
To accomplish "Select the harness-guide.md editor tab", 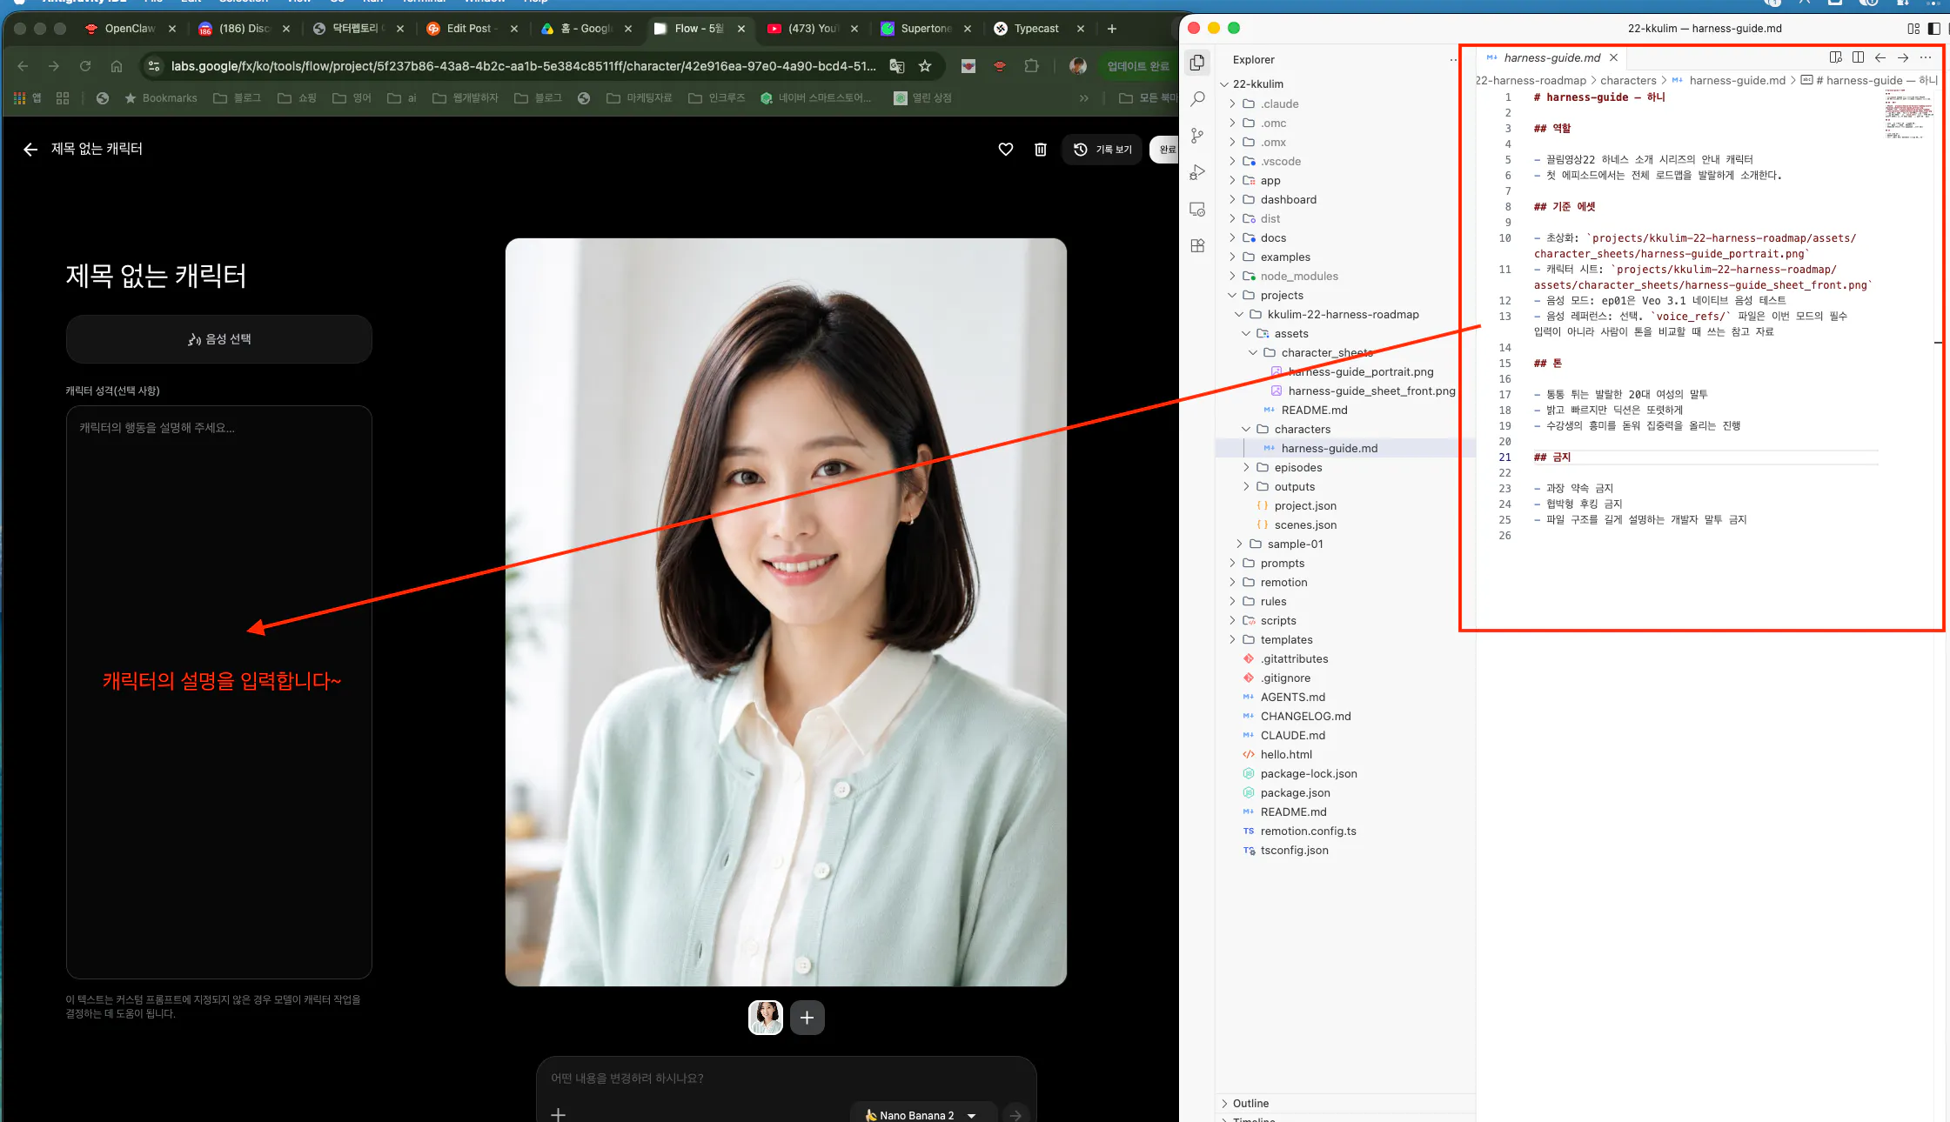I will click(1551, 57).
